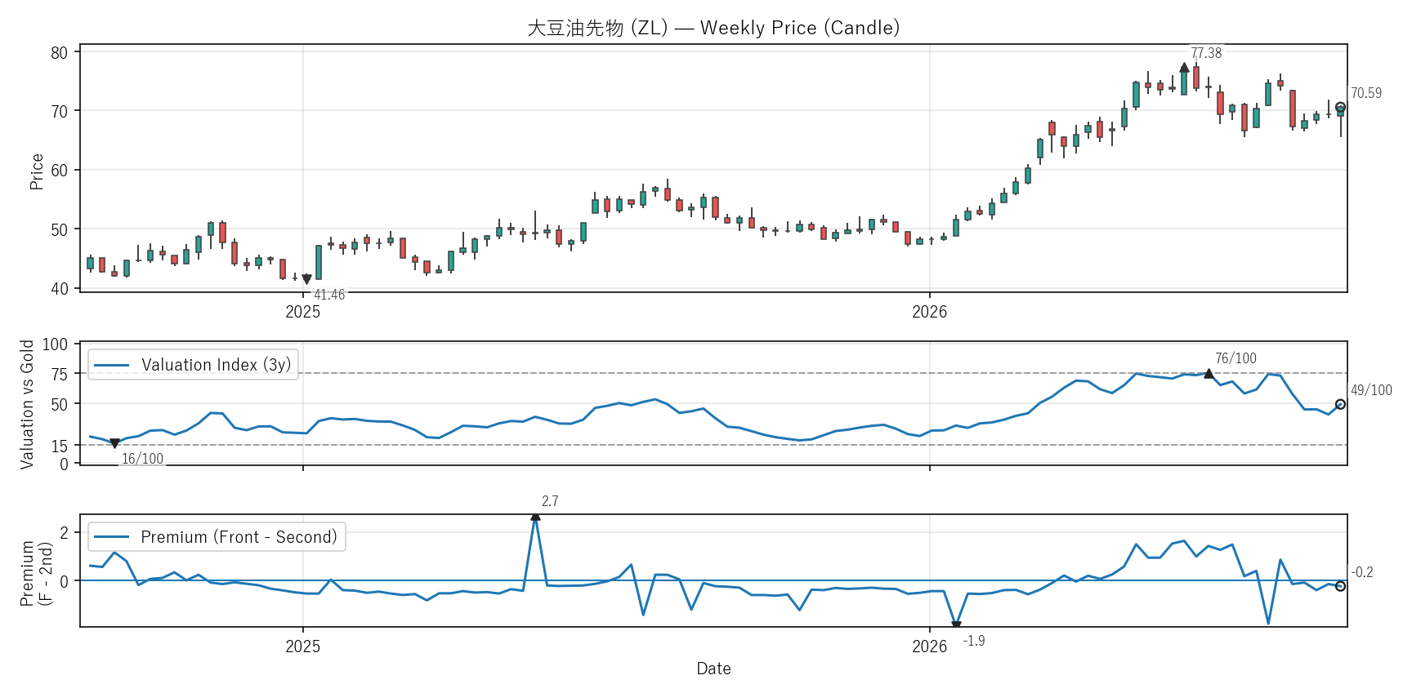The image size is (1412, 693).
Task: Select the triangle marker at the -1.9 premium low
Action: tap(956, 625)
